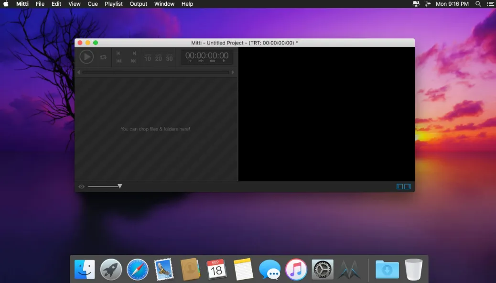Viewport: 496px width, 283px height.
Task: Open the Edit menu
Action: 56,4
